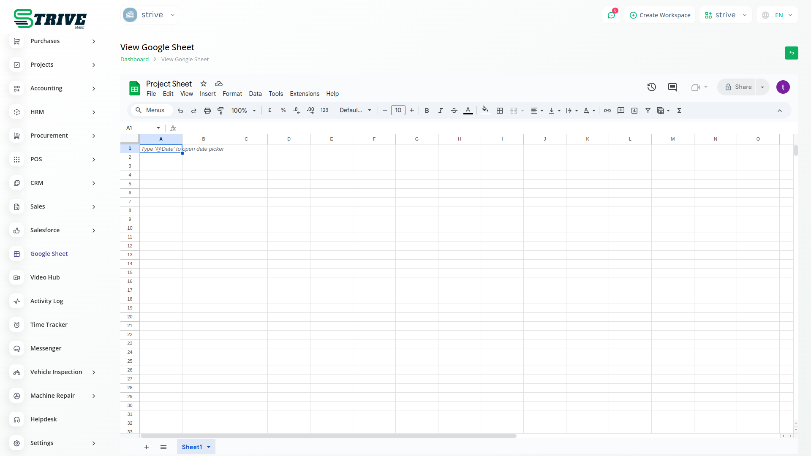Image resolution: width=811 pixels, height=456 pixels.
Task: Open the fill color picker
Action: coord(485,110)
